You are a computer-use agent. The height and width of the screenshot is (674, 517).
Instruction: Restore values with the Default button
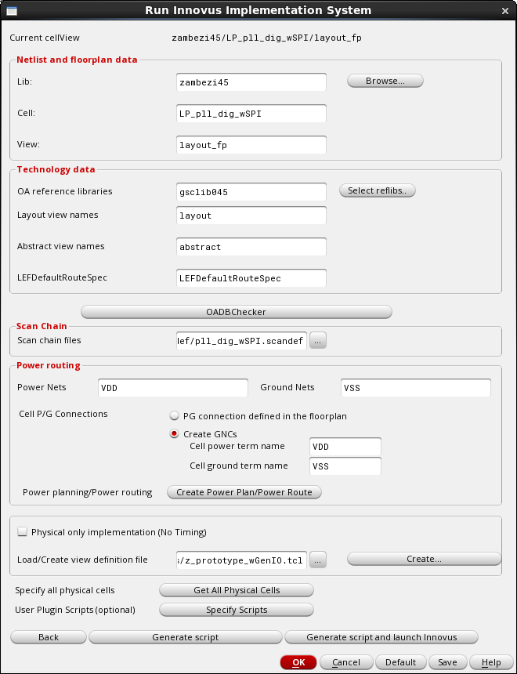click(400, 662)
